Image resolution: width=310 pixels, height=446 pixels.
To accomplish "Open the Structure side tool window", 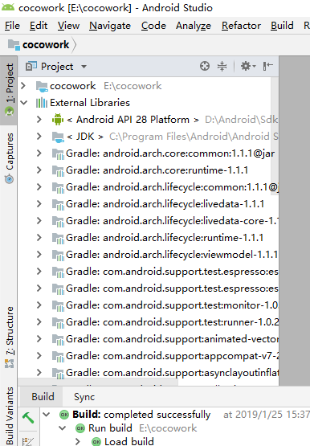I will [x=9, y=337].
